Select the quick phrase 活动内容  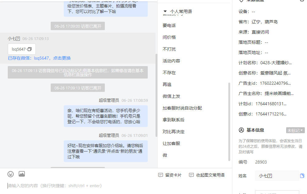tap(171, 61)
